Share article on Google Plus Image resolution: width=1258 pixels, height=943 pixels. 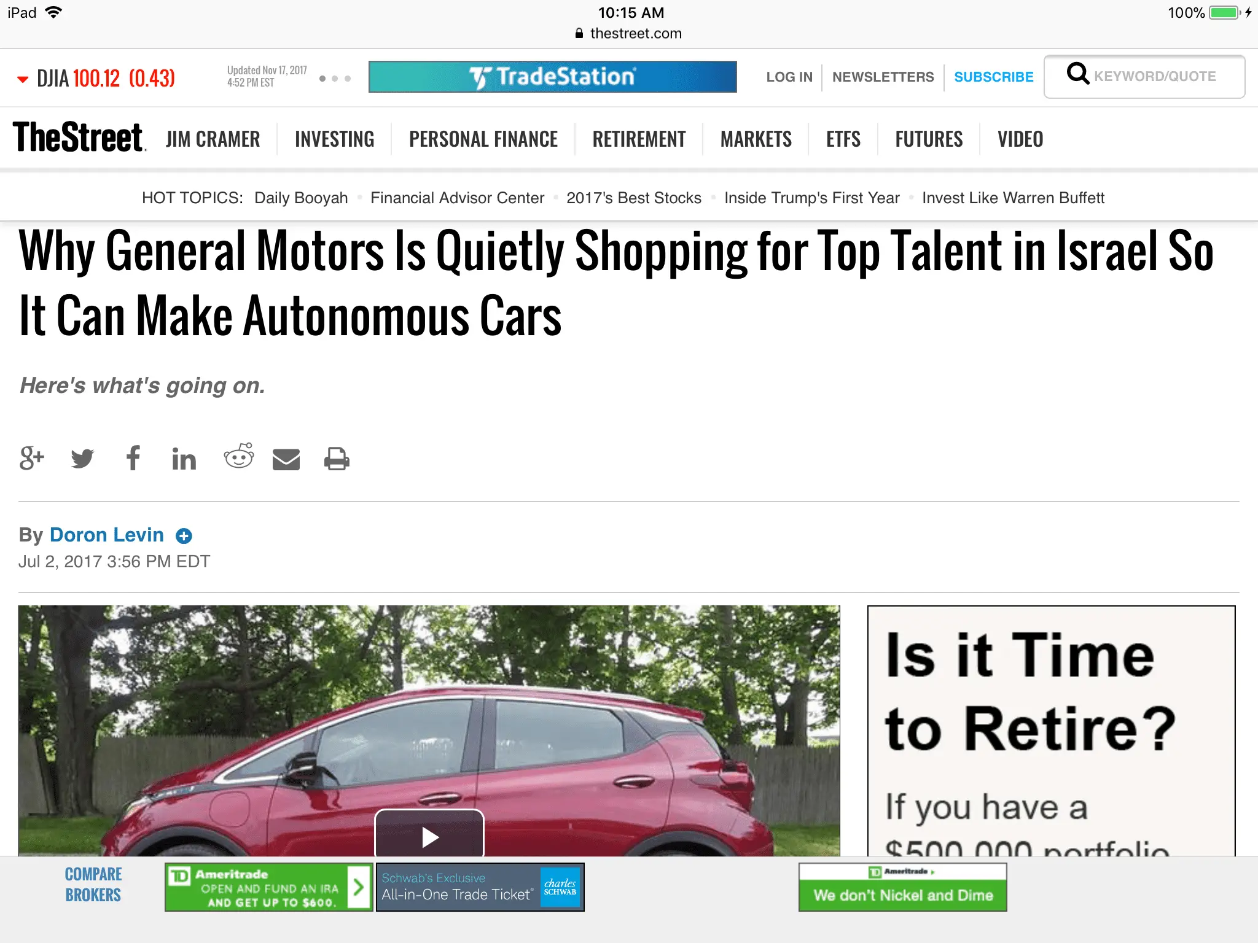pos(32,458)
